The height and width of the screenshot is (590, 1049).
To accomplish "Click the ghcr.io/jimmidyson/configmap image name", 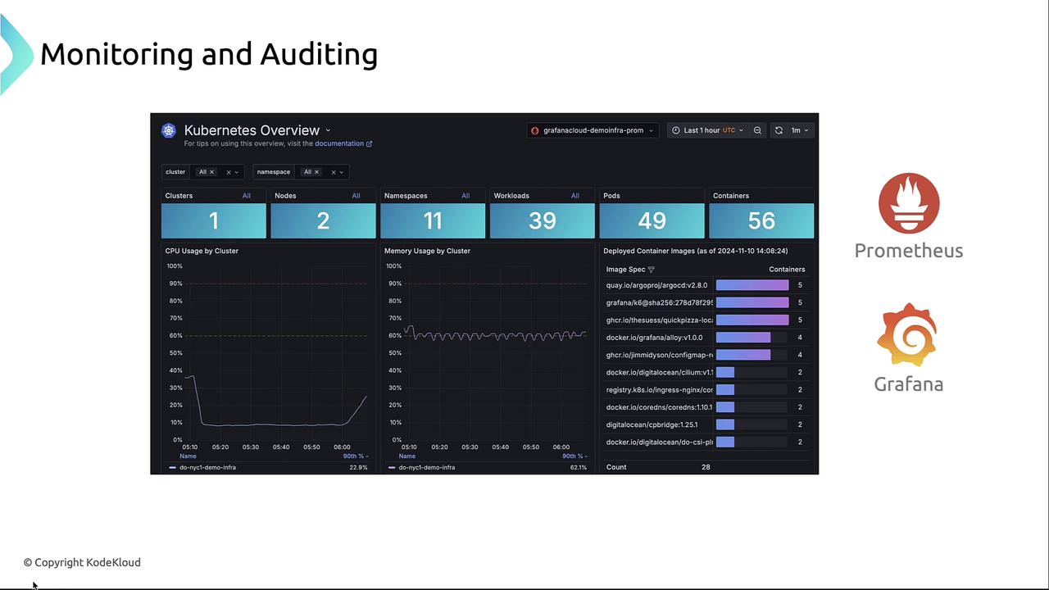I will point(660,355).
